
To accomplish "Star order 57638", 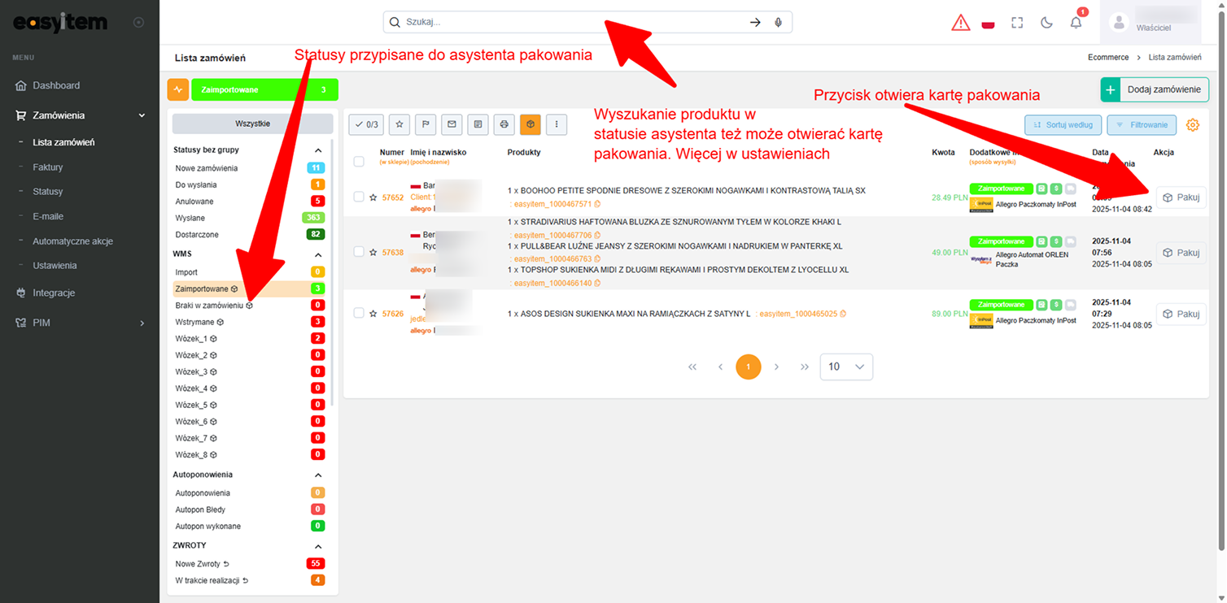I will coord(373,253).
